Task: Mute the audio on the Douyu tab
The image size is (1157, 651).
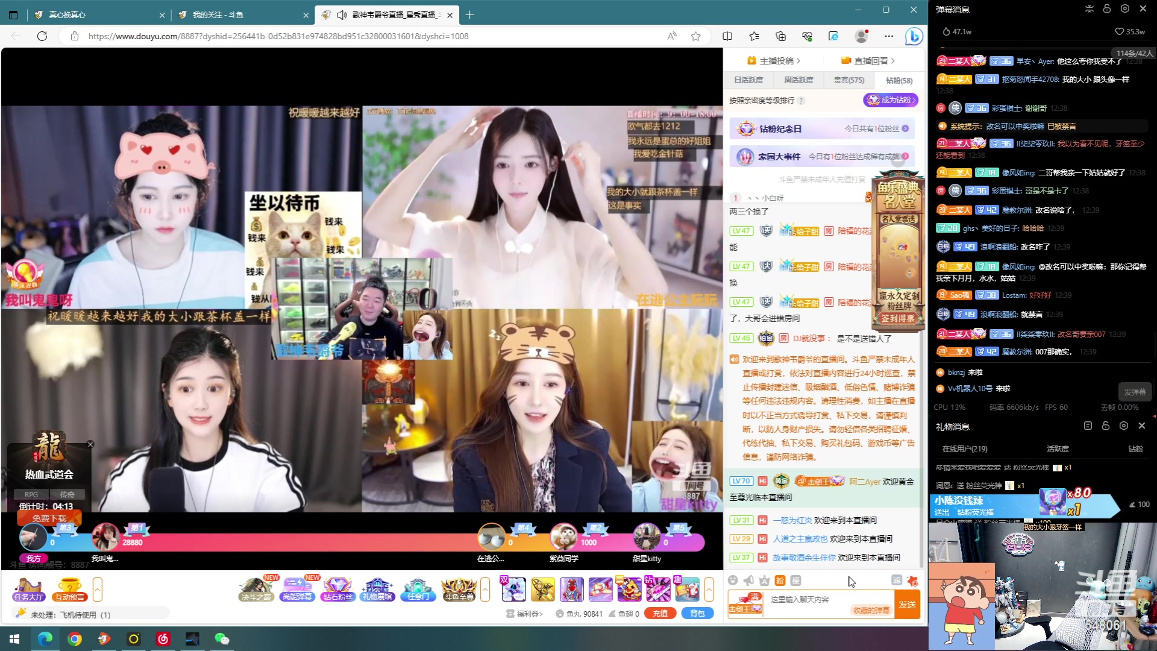Action: (342, 15)
